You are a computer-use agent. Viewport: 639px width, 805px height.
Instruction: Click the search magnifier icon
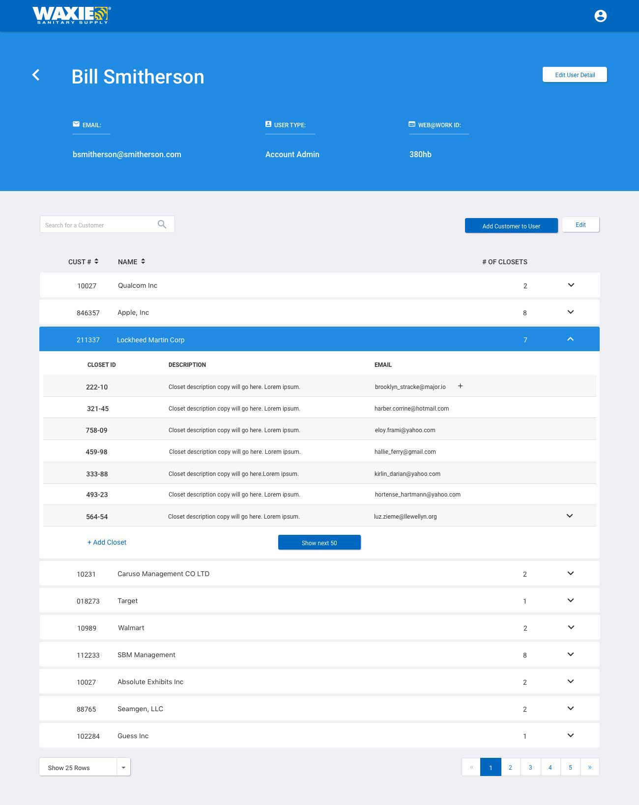coord(162,224)
